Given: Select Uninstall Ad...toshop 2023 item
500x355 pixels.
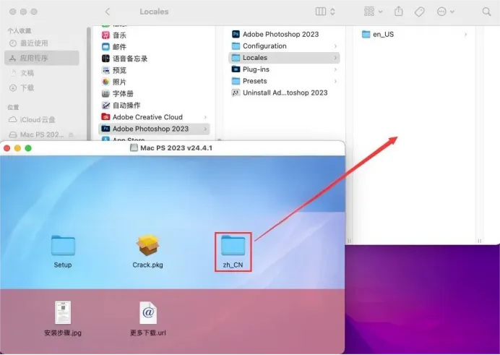Looking at the screenshot, I should coord(284,93).
